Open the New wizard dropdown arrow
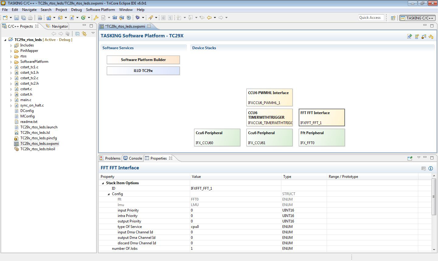This screenshot has height=261, width=438. tap(11, 18)
